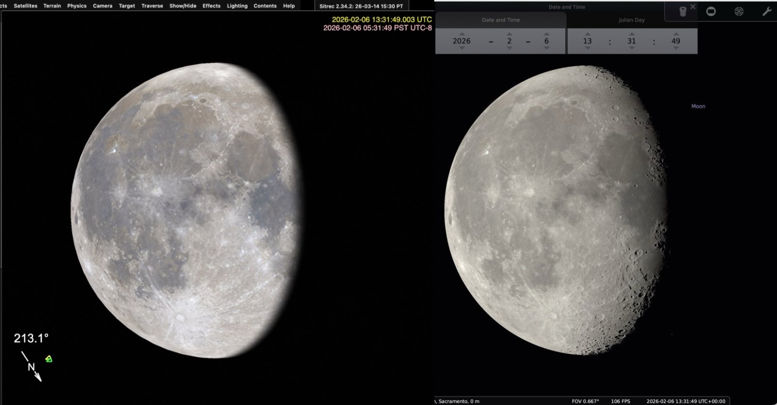Viewport: 777px width, 405px height.
Task: Click the concentric-circles target icon
Action: [739, 12]
